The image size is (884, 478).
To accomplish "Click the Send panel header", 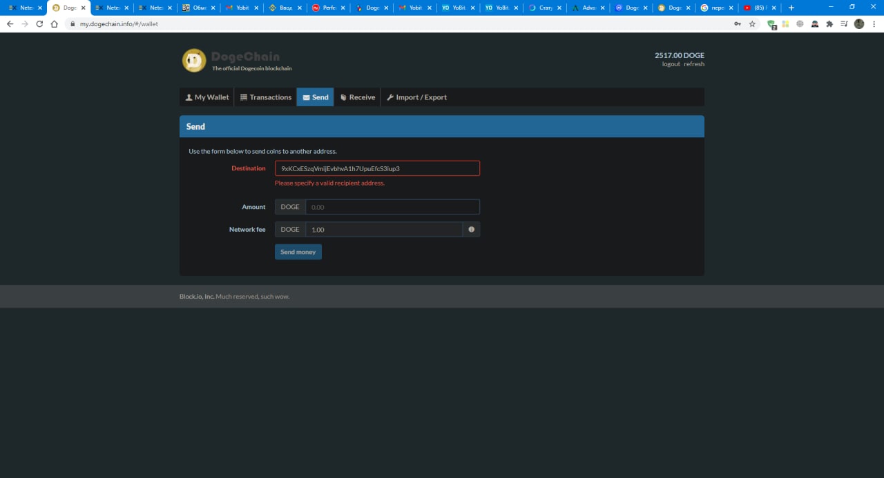I will pos(442,126).
